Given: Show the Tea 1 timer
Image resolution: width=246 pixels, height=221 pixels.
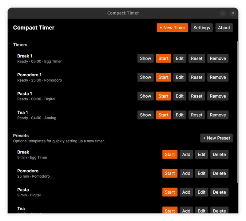Looking at the screenshot, I should point(145,115).
